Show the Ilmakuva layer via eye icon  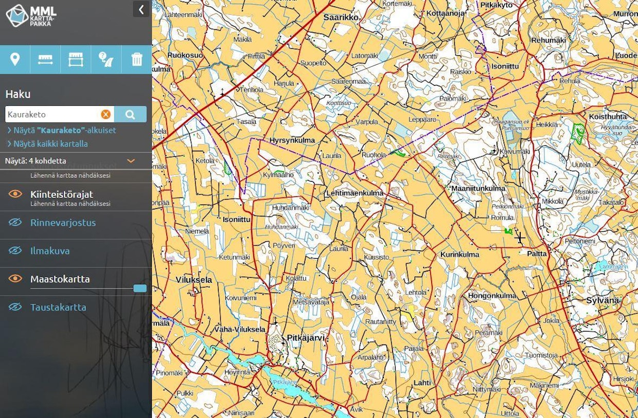tap(15, 251)
